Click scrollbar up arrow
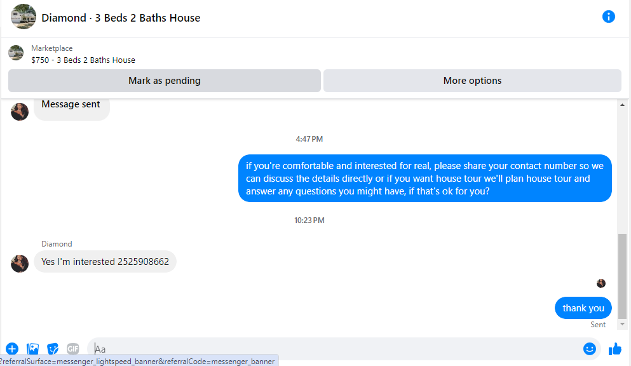 click(622, 105)
